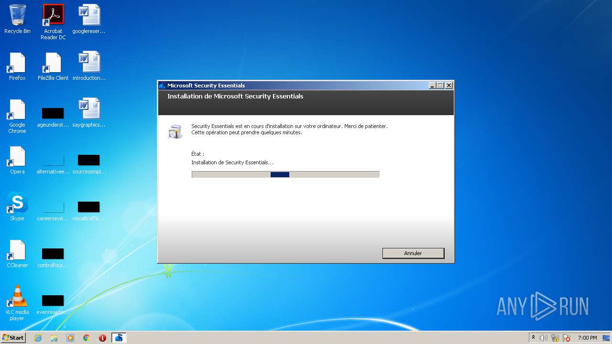Open the Start menu
The height and width of the screenshot is (344, 612).
13,338
